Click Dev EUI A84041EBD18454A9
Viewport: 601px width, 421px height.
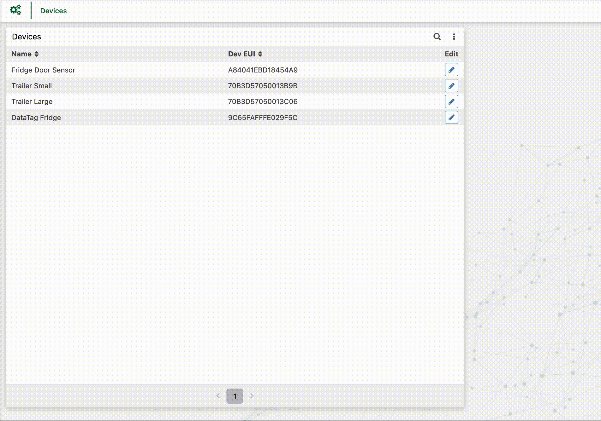(263, 70)
